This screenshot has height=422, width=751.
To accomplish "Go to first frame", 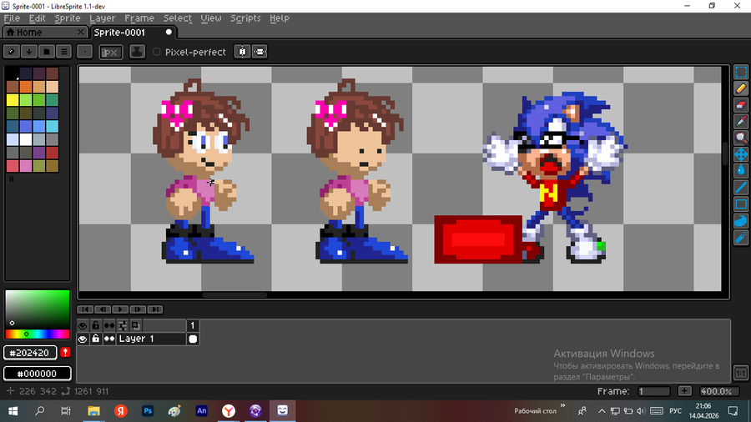I will [x=85, y=309].
